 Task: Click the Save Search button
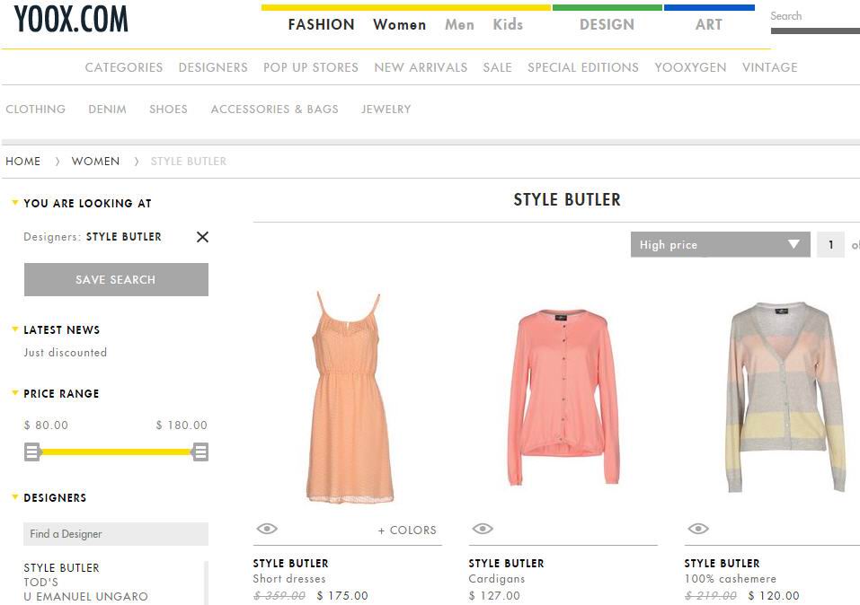point(116,279)
